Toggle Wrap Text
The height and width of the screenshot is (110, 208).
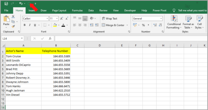[110, 19]
